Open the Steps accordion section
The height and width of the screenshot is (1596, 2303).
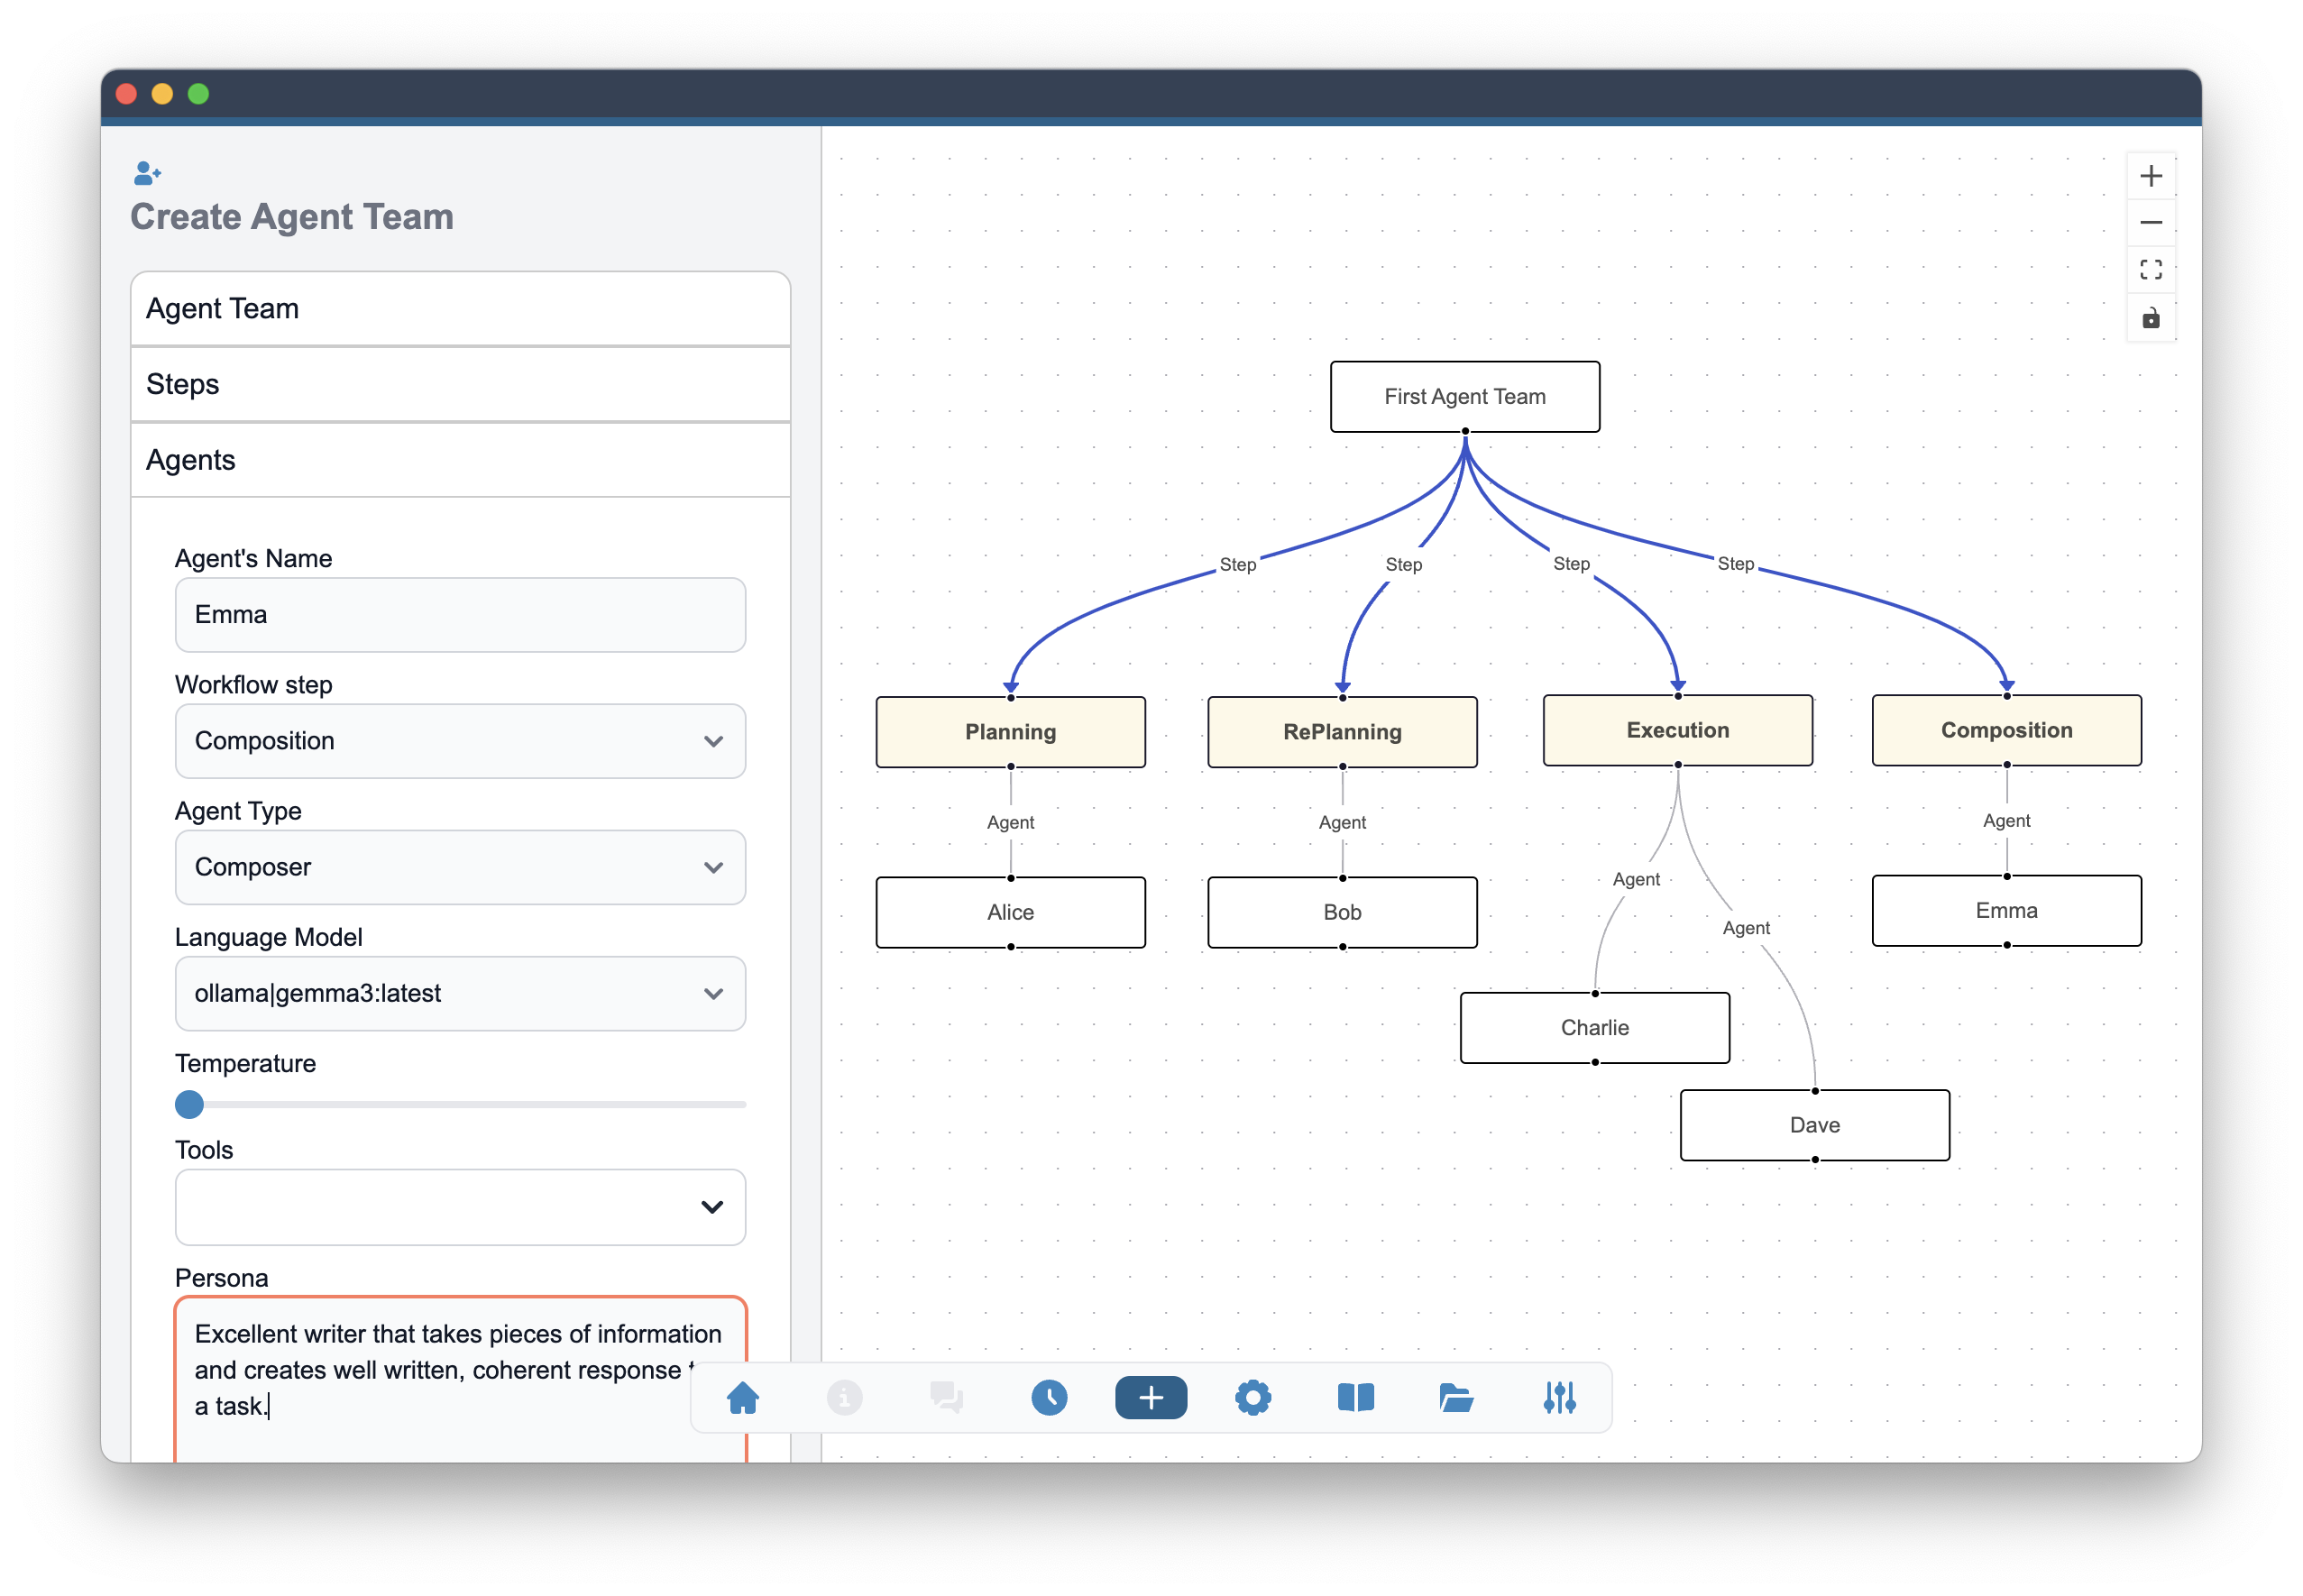(460, 384)
